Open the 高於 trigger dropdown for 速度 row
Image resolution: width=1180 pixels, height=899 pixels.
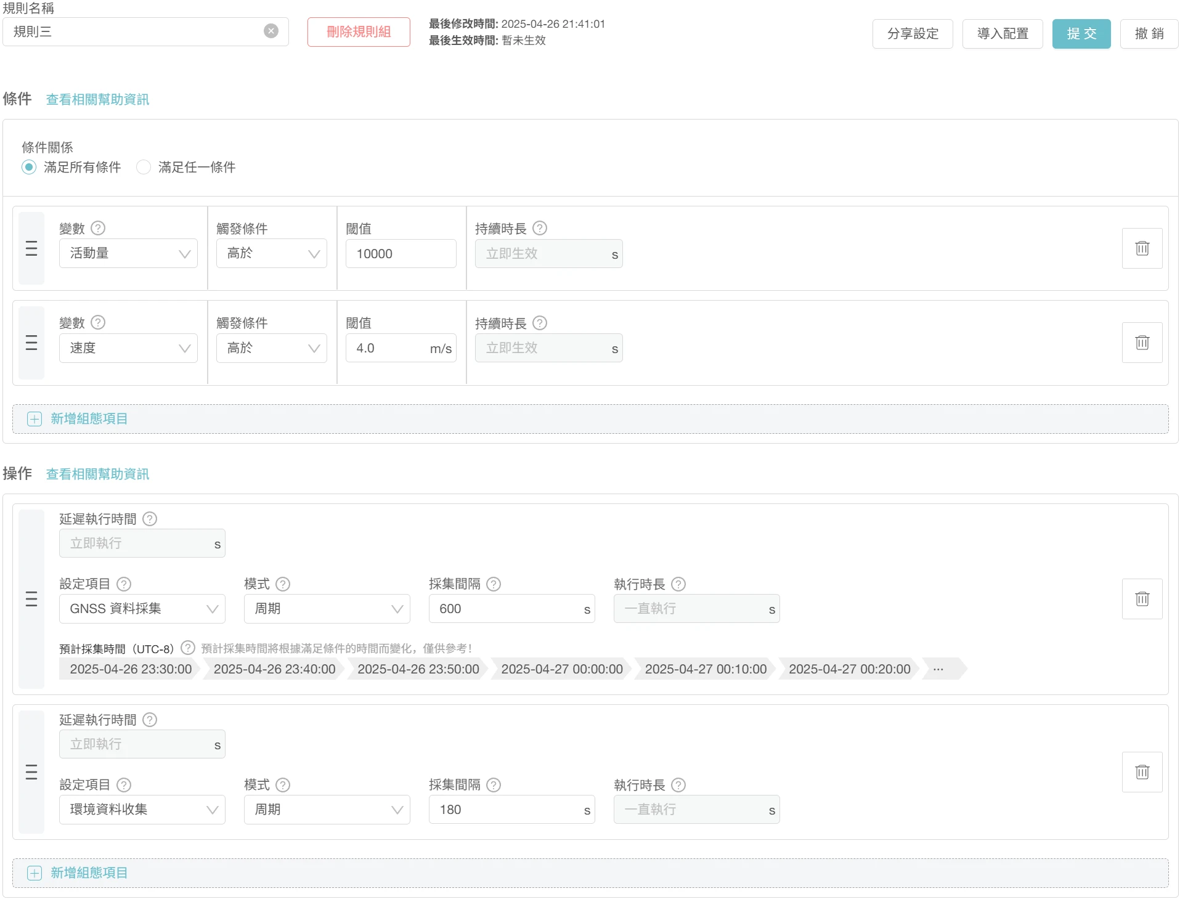pos(271,349)
